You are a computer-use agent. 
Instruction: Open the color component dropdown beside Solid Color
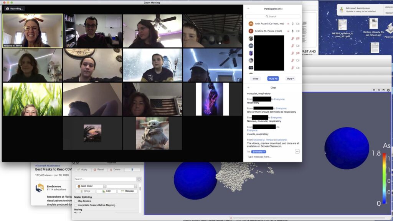(122, 186)
